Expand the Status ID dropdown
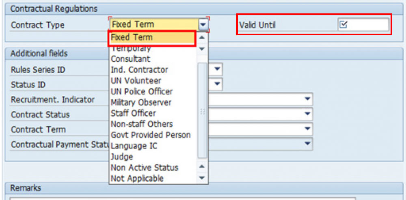The image size is (406, 200). pos(218,84)
